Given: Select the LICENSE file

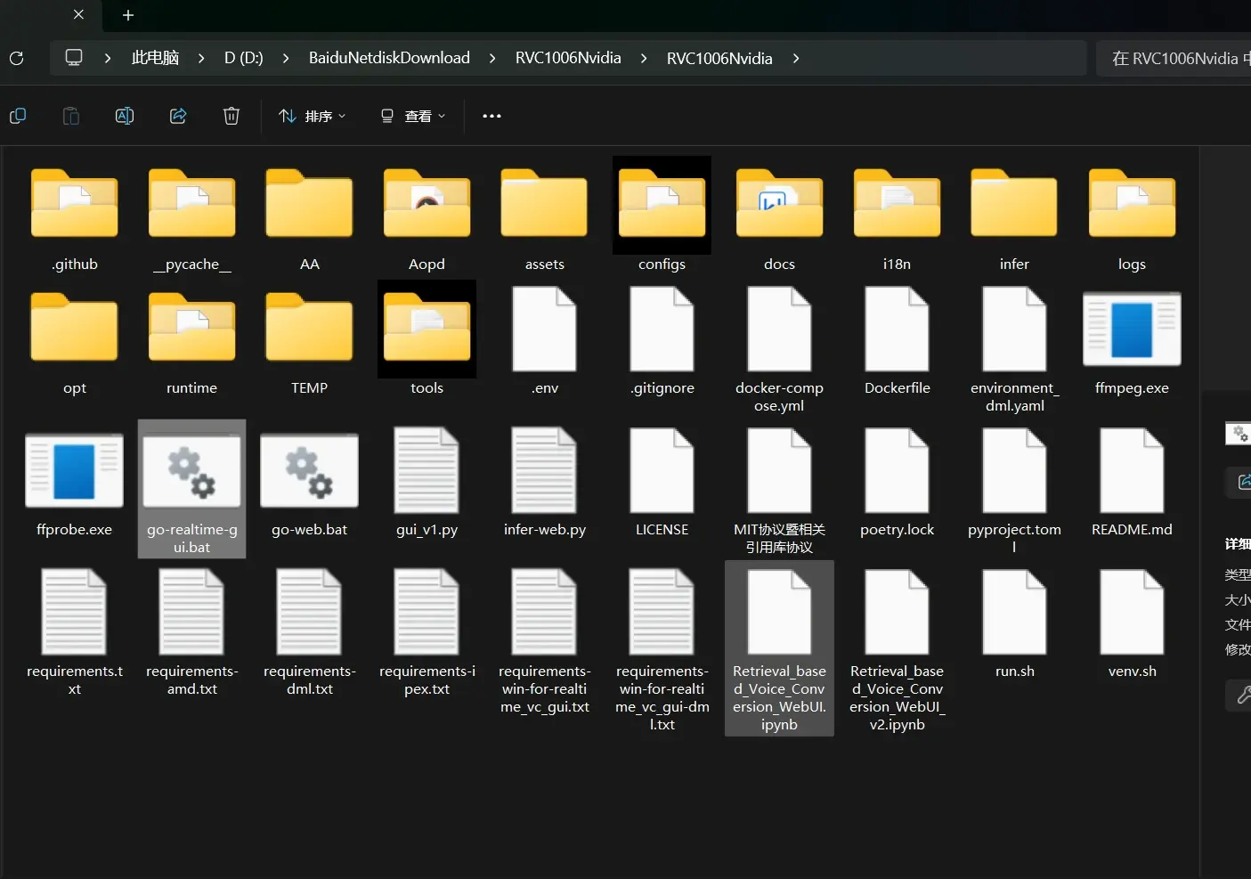Looking at the screenshot, I should point(662,484).
